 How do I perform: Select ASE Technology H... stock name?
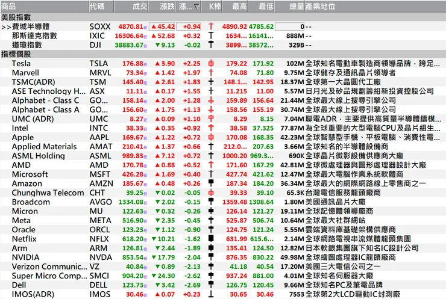click(49, 91)
